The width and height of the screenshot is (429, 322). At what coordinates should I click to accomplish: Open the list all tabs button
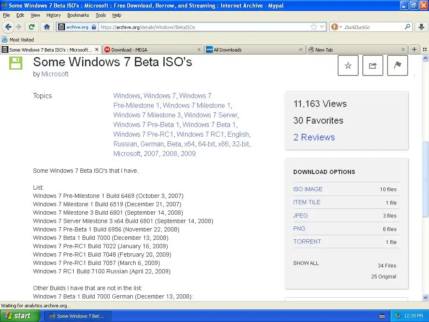[x=425, y=49]
